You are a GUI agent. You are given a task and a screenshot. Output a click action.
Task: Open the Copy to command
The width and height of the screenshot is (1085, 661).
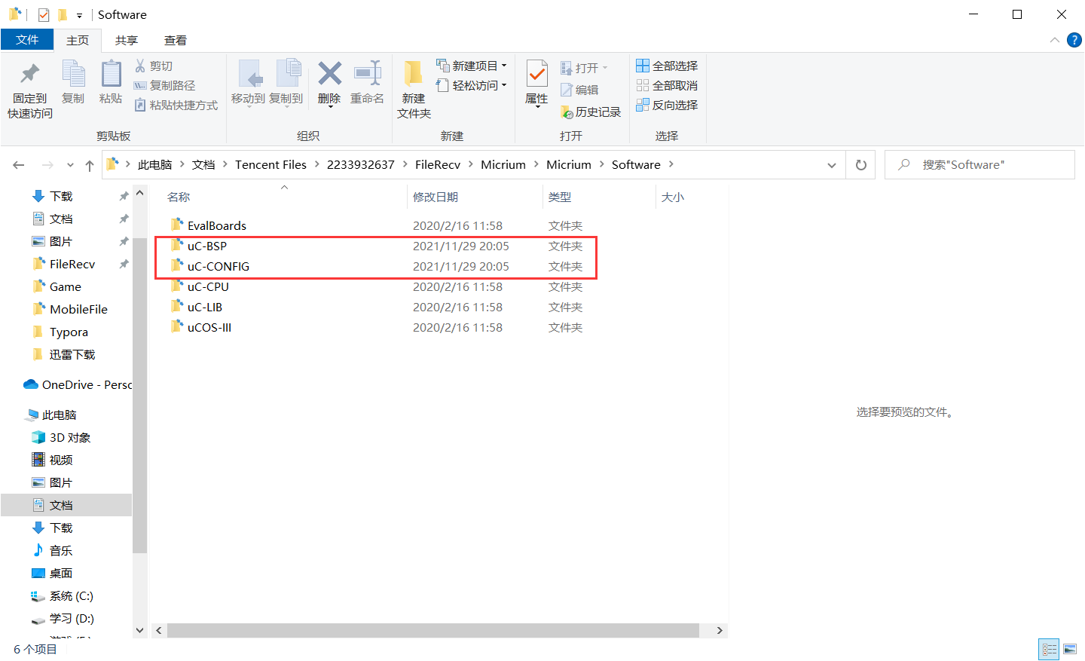click(x=286, y=83)
